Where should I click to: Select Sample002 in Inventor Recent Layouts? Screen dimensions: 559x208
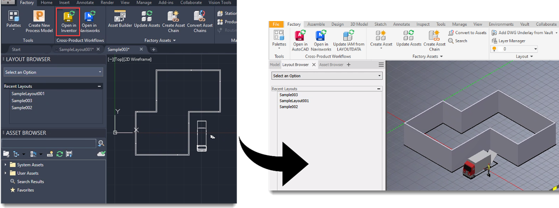(x=289, y=107)
